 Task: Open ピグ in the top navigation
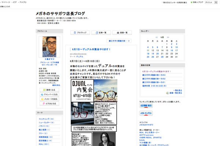15,2
